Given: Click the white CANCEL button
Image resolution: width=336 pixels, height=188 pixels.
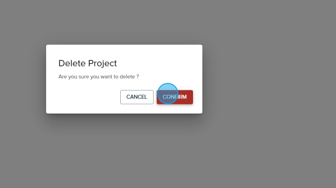Looking at the screenshot, I should (x=137, y=97).
